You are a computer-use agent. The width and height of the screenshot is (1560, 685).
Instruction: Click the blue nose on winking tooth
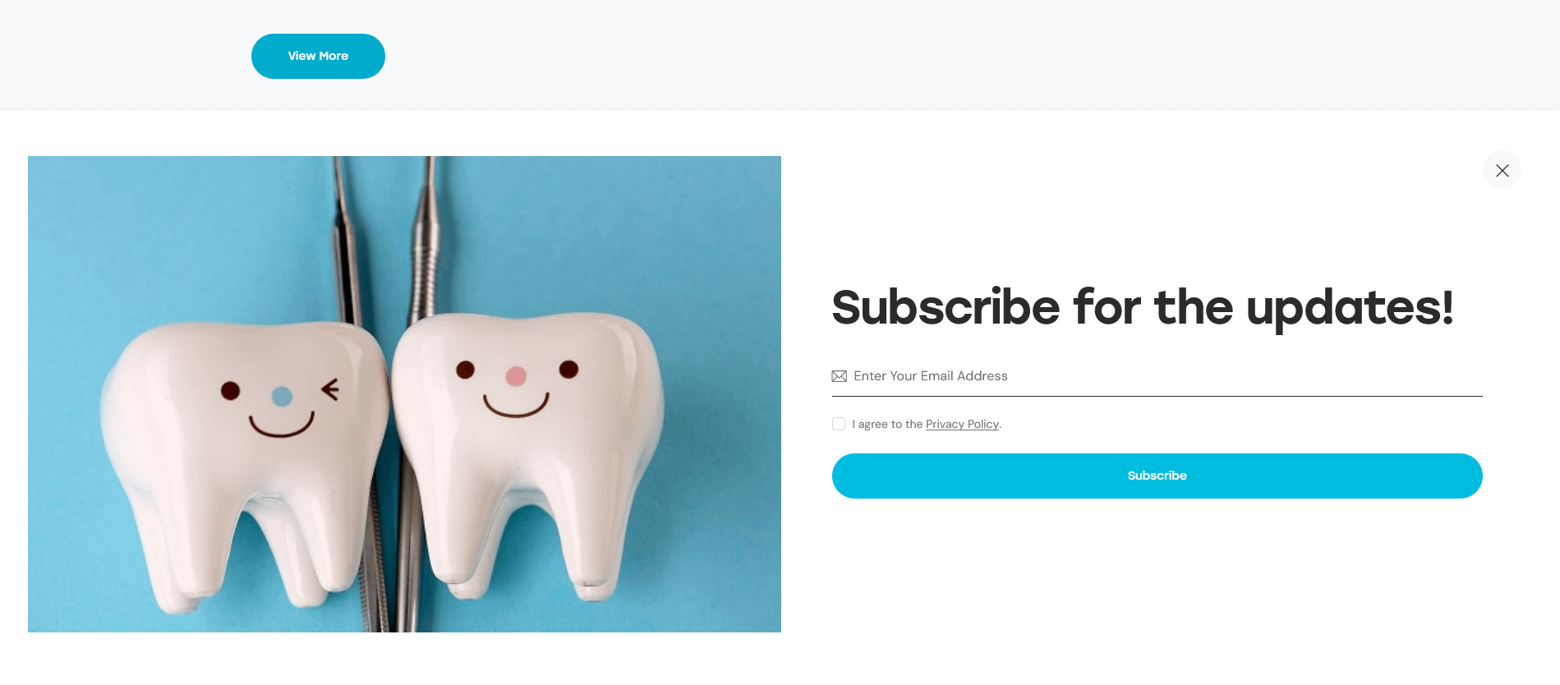282,397
